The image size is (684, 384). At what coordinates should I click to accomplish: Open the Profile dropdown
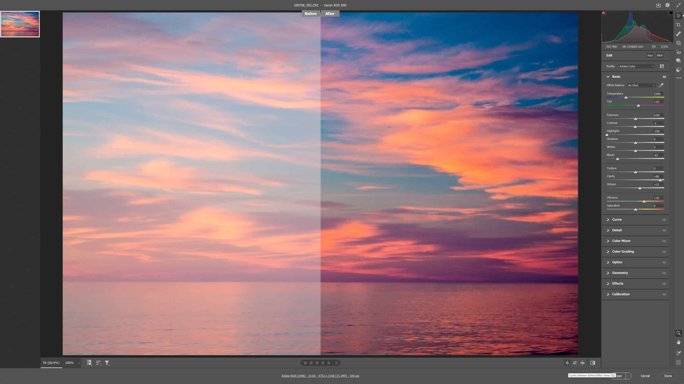point(637,66)
